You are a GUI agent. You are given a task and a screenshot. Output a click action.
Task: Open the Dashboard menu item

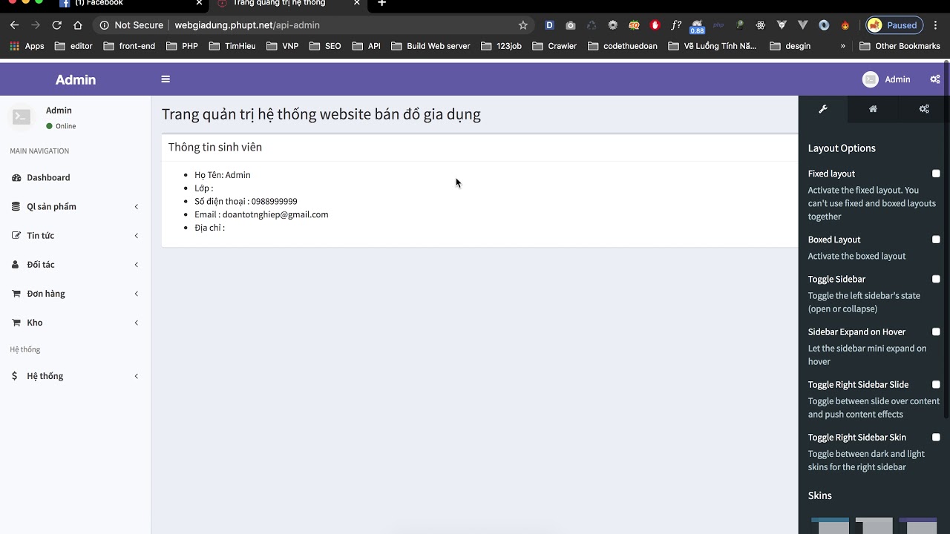pos(76,178)
